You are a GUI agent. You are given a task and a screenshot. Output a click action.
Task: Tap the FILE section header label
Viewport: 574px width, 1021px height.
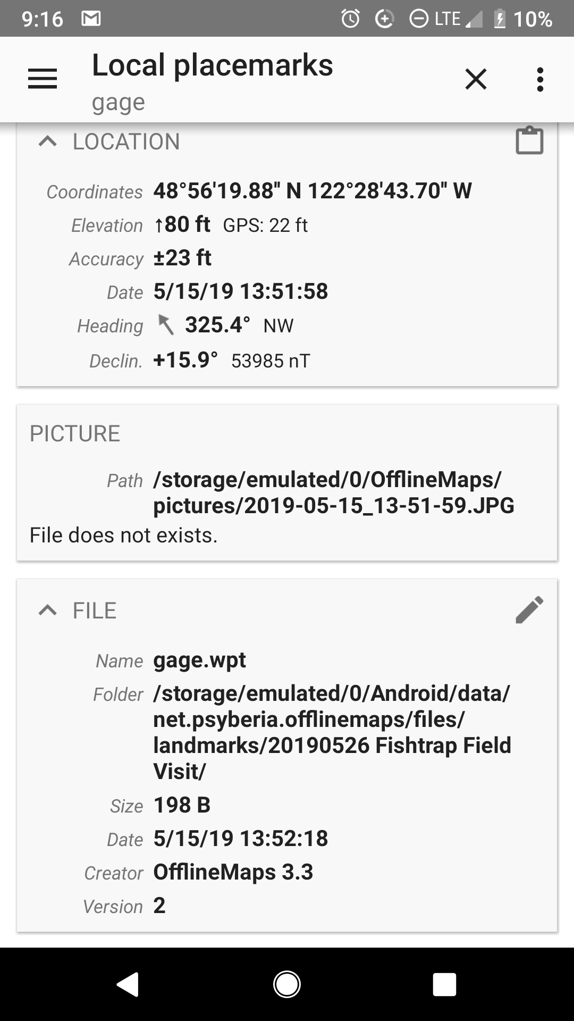(x=95, y=610)
